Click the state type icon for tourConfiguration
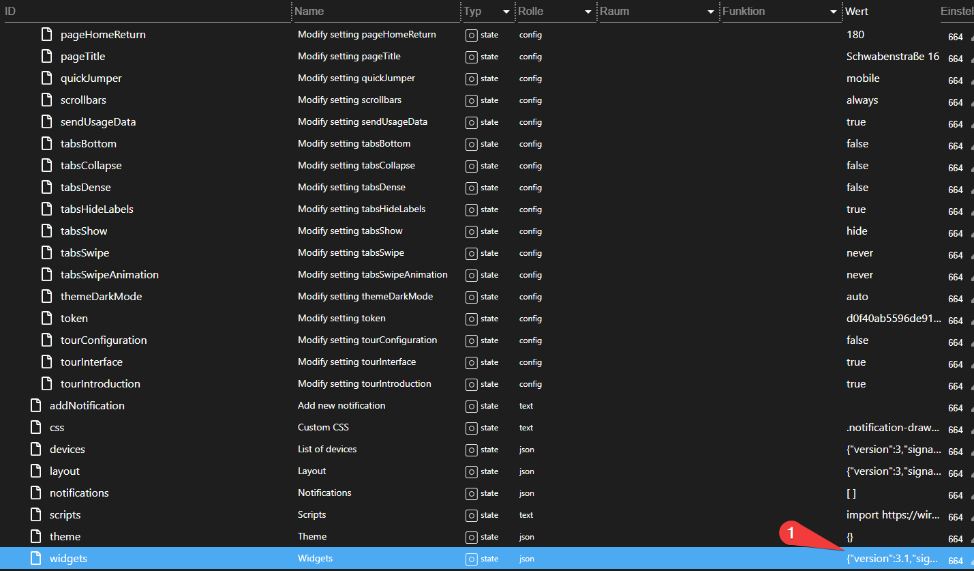Viewport: 974px width, 571px height. click(x=471, y=340)
